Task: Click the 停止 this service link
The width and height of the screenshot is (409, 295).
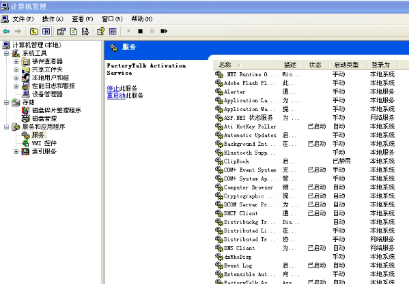Action: (x=113, y=89)
